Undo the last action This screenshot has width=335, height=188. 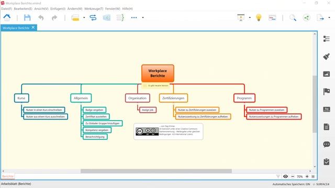tap(41, 18)
